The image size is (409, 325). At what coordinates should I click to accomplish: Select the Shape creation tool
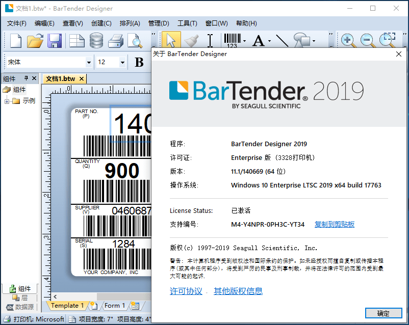(302, 40)
